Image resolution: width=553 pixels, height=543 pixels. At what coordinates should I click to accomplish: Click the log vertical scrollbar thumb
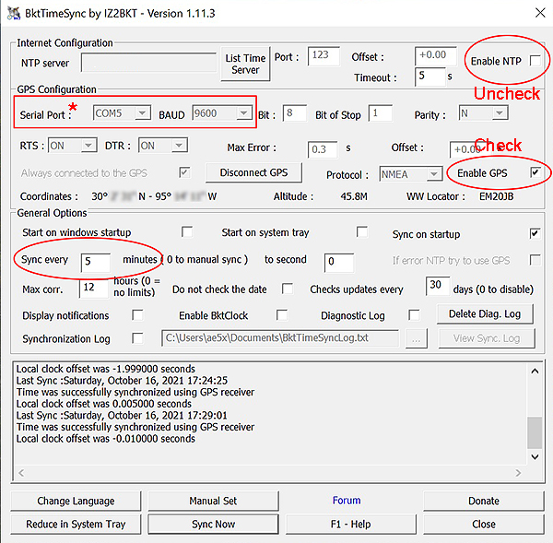coord(535,432)
